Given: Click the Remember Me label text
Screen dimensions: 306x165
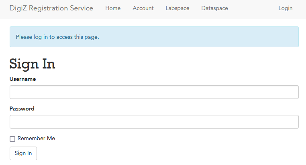Looking at the screenshot, I should (36, 139).
